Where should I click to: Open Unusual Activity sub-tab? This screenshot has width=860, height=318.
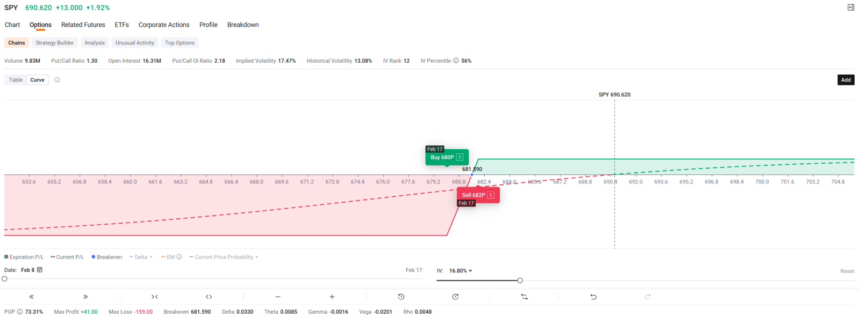coord(135,43)
